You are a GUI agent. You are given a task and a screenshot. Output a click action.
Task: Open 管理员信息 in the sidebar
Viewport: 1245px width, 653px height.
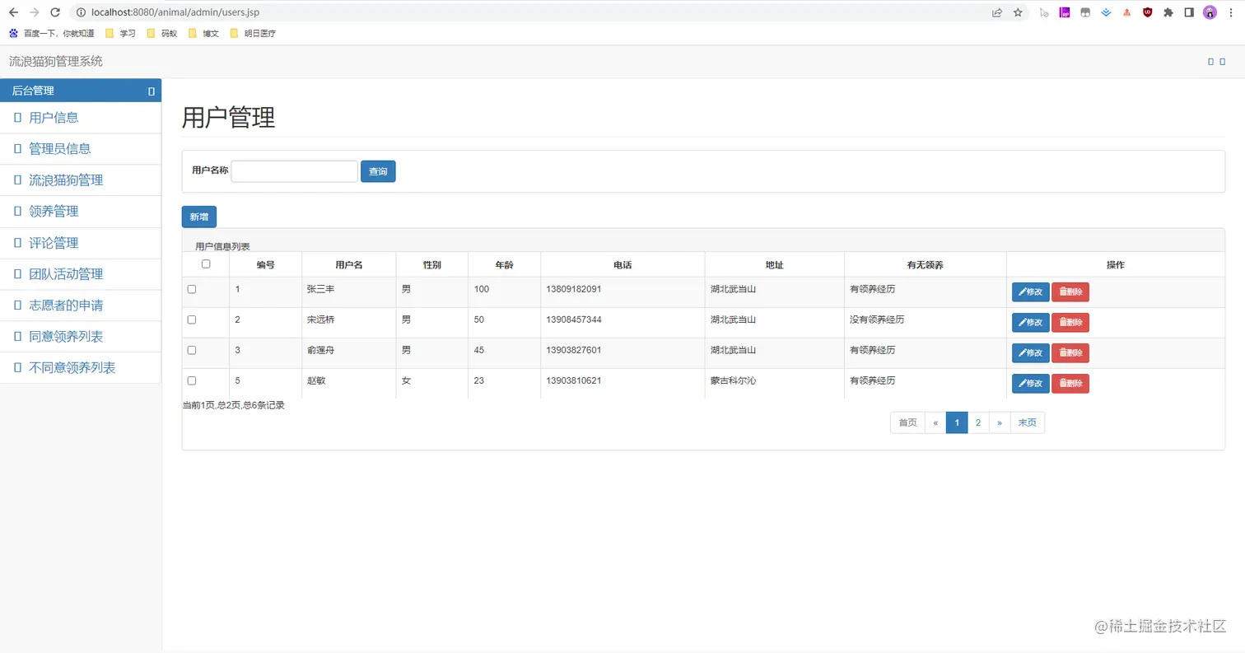point(81,149)
